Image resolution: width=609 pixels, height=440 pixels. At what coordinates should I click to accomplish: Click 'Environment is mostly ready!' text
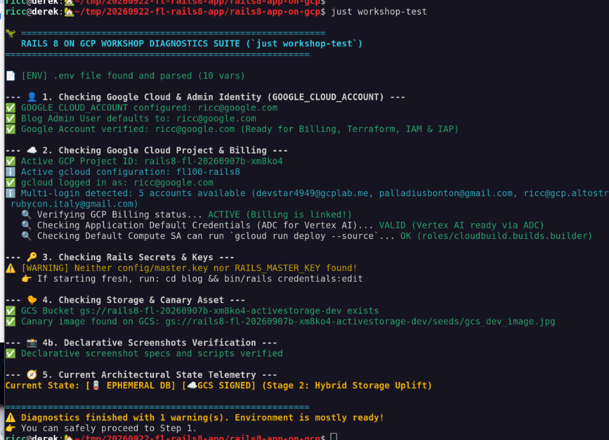tap(309, 417)
